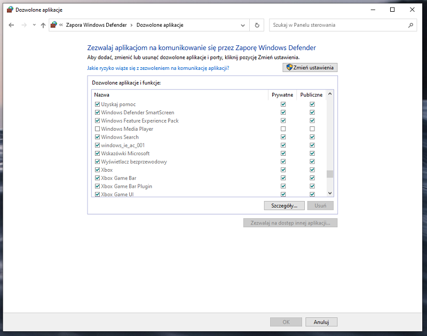Click the Zmień ustawienia button
The height and width of the screenshot is (336, 427).
click(310, 68)
